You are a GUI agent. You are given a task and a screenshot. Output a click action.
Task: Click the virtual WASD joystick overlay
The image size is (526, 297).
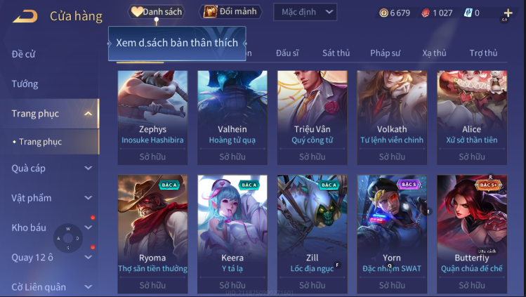point(68,238)
